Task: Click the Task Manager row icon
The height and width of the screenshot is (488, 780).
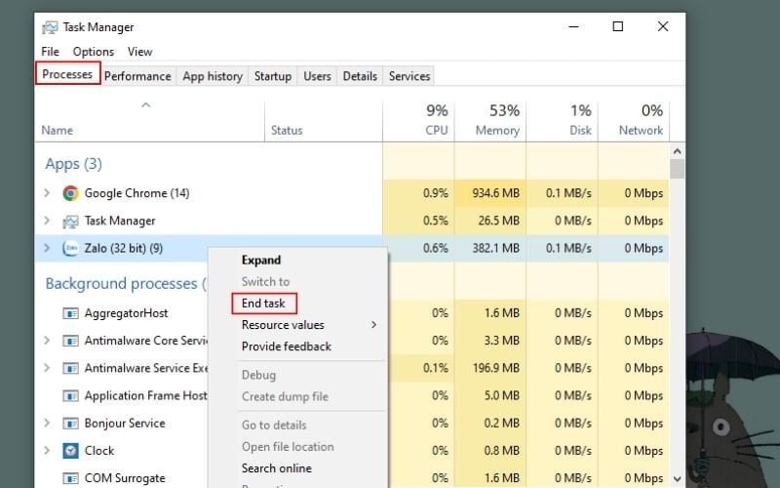Action: 70,222
